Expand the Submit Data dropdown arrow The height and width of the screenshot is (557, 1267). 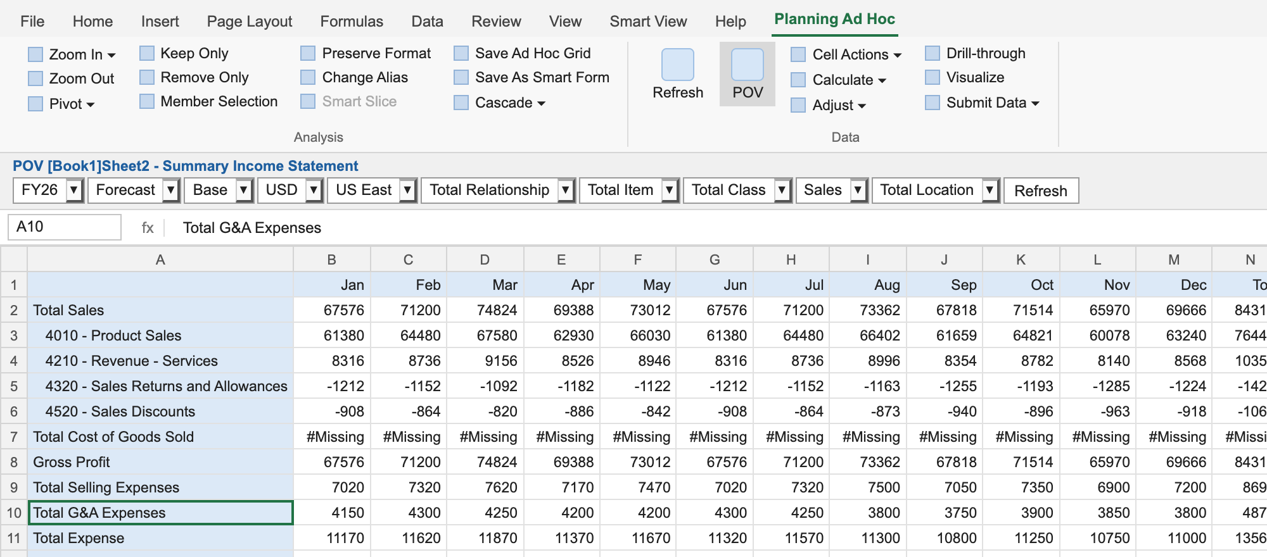click(1035, 104)
